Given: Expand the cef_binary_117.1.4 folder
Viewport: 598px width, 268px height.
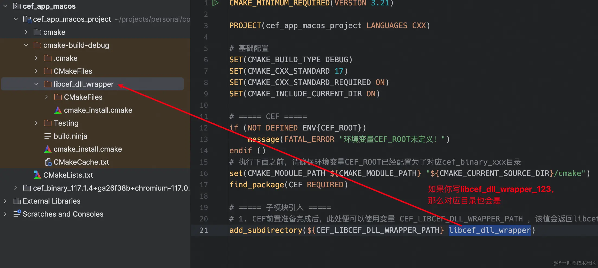Looking at the screenshot, I should 15,188.
